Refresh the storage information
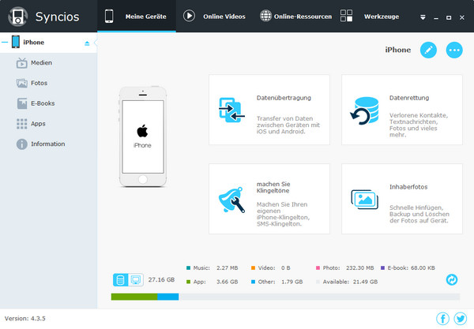Screen dimensions: 474x329 [452, 279]
